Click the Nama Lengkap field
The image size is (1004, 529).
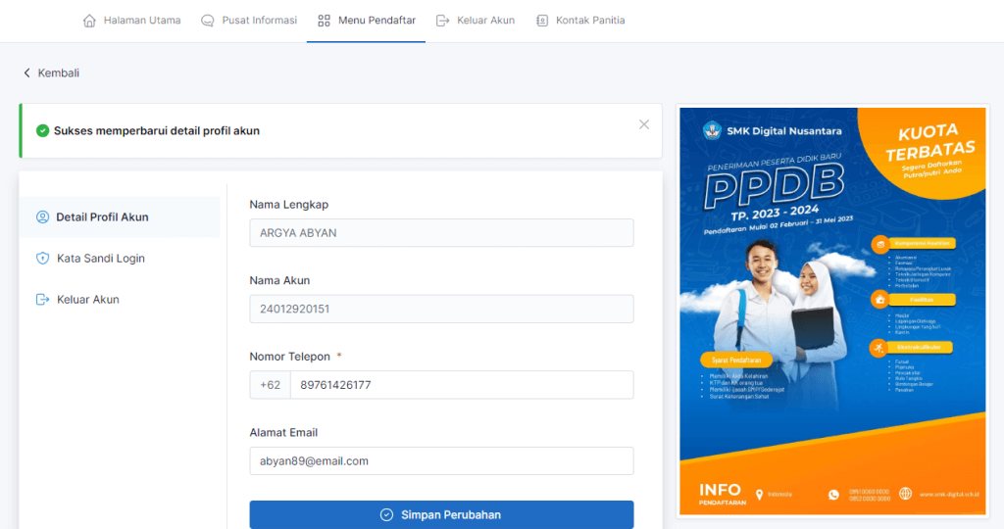click(441, 233)
